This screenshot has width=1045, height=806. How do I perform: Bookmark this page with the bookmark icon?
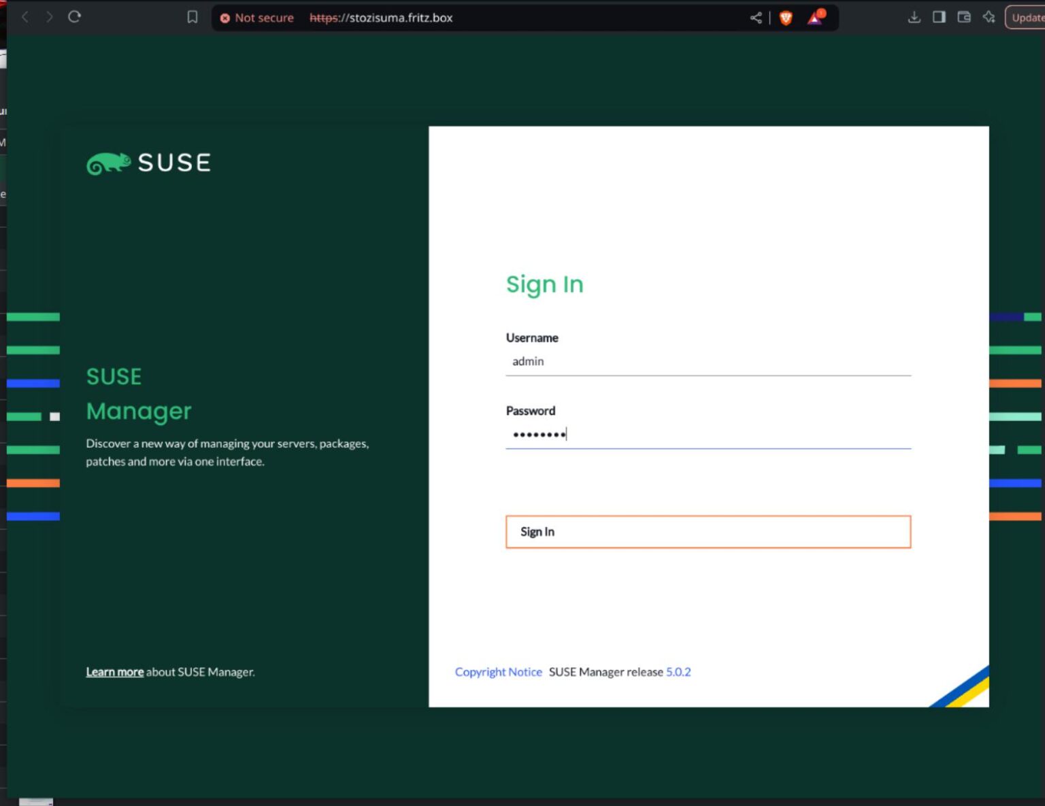193,17
